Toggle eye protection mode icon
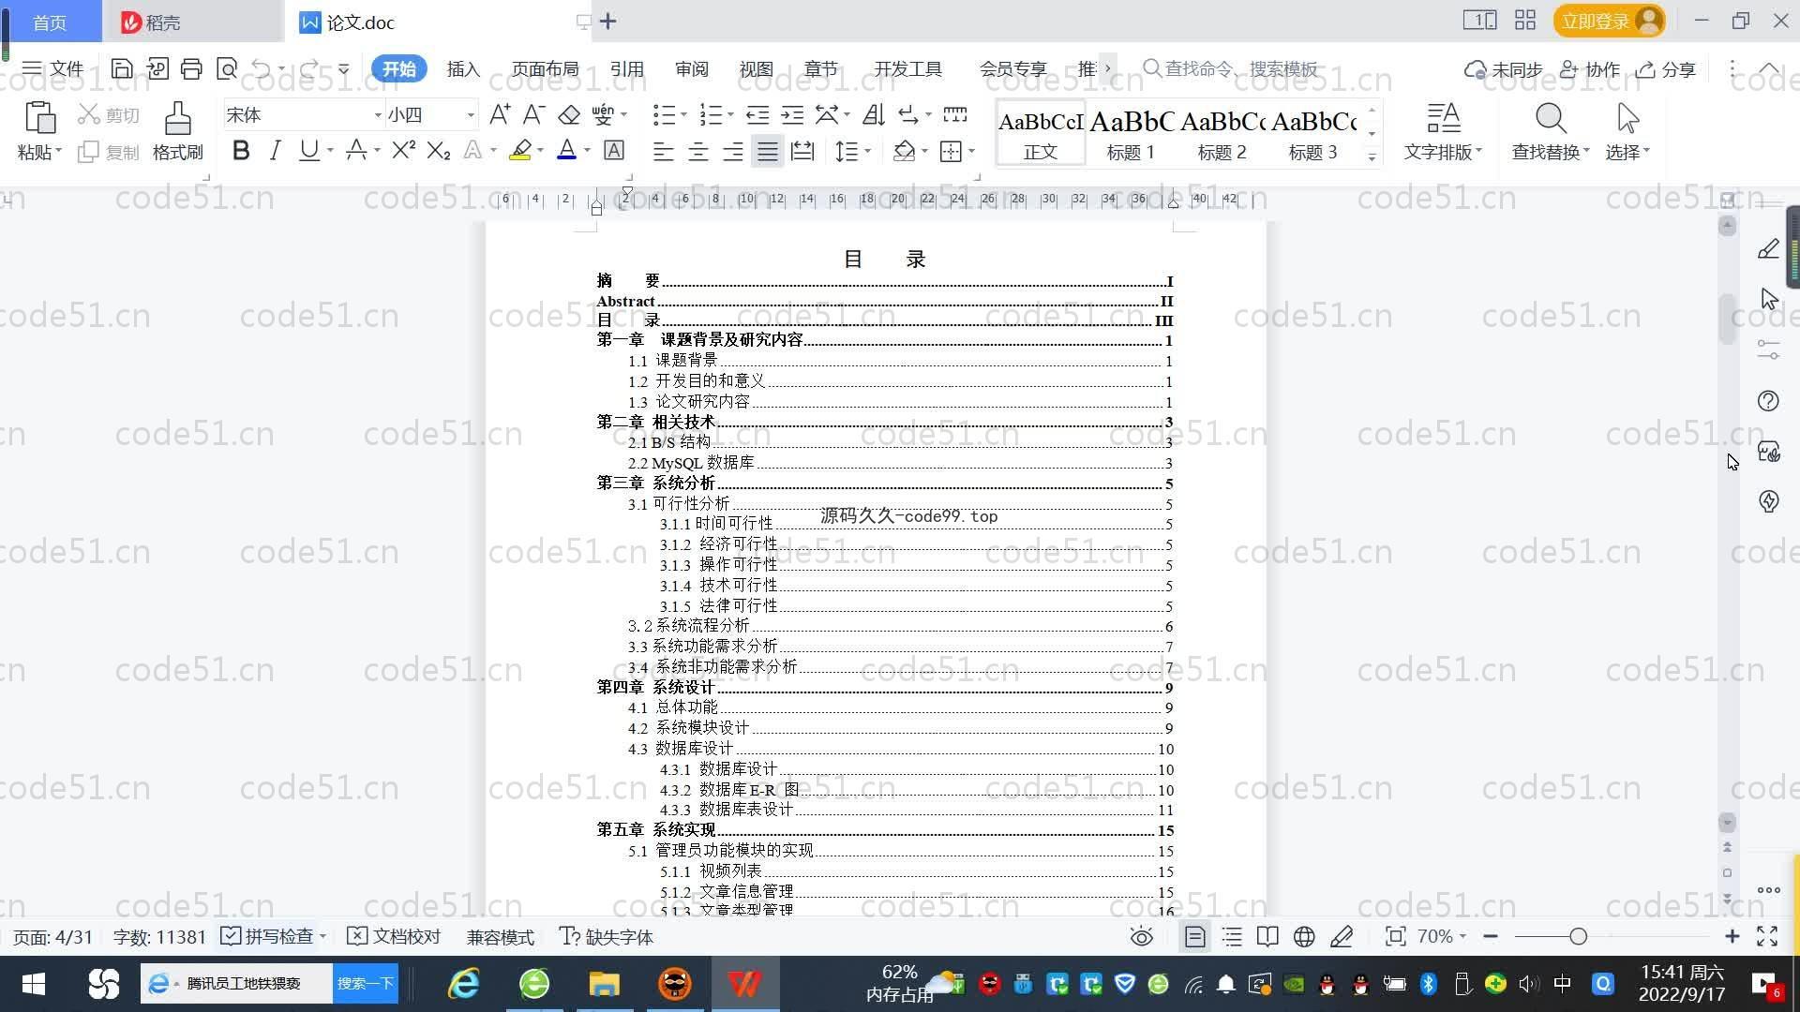The image size is (1800, 1012). click(1141, 936)
